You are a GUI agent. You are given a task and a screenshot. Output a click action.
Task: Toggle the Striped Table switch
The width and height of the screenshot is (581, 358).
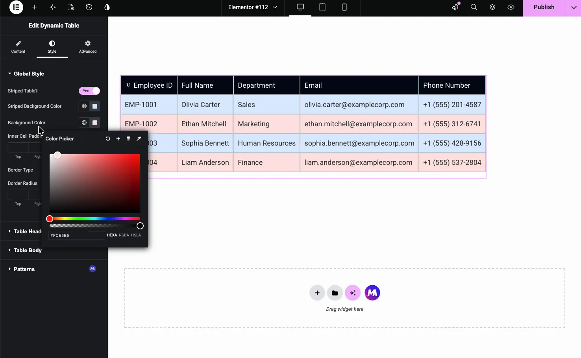tap(89, 91)
